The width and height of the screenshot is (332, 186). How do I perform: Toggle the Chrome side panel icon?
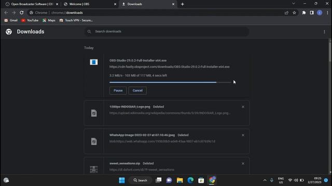tap(312, 12)
